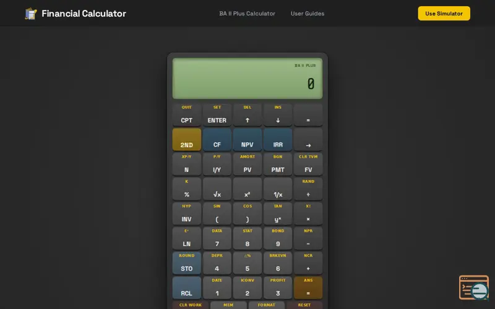Image resolution: width=495 pixels, height=309 pixels.
Task: Click the calculator LCD display showing 0
Action: tap(247, 78)
